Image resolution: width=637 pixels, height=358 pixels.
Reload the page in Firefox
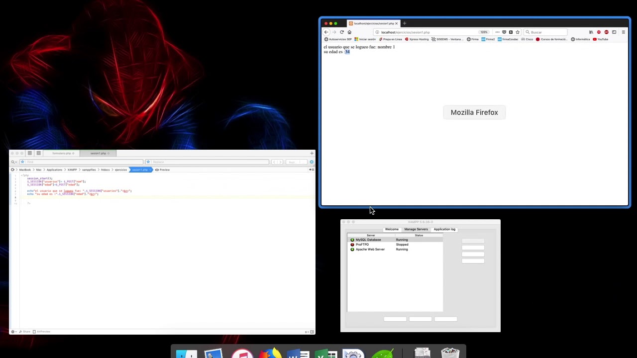[x=342, y=32]
